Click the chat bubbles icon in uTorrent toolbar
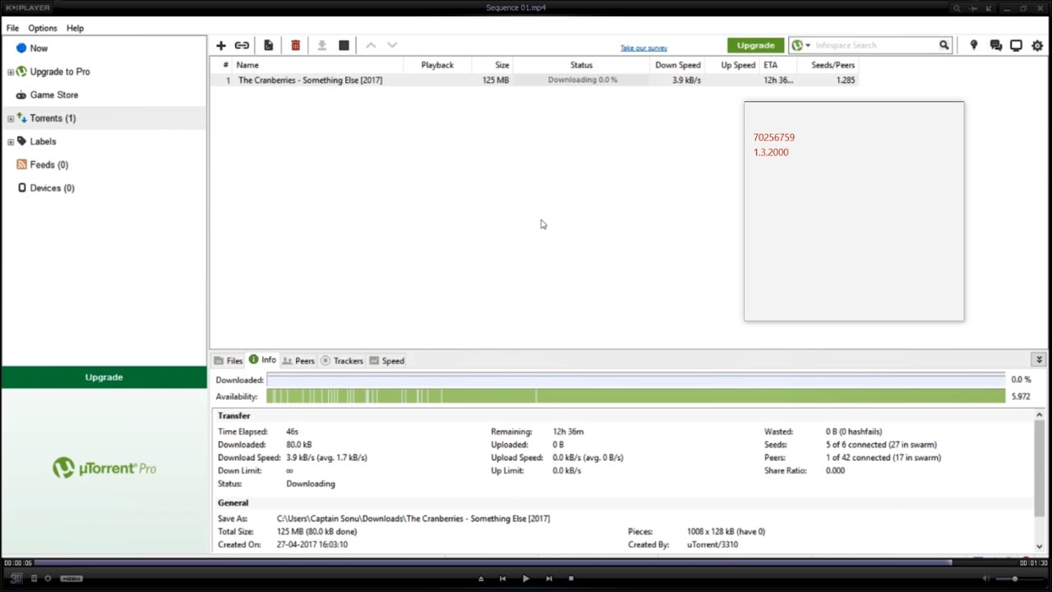 (996, 45)
